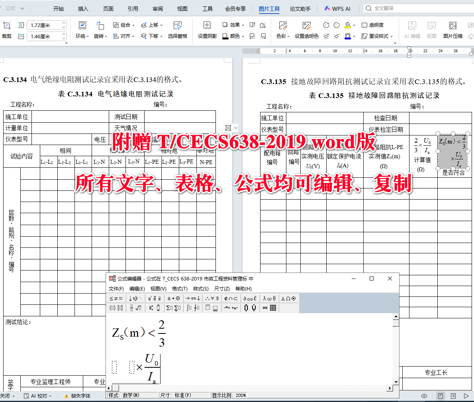Nudge shadow down icon

click(263, 25)
